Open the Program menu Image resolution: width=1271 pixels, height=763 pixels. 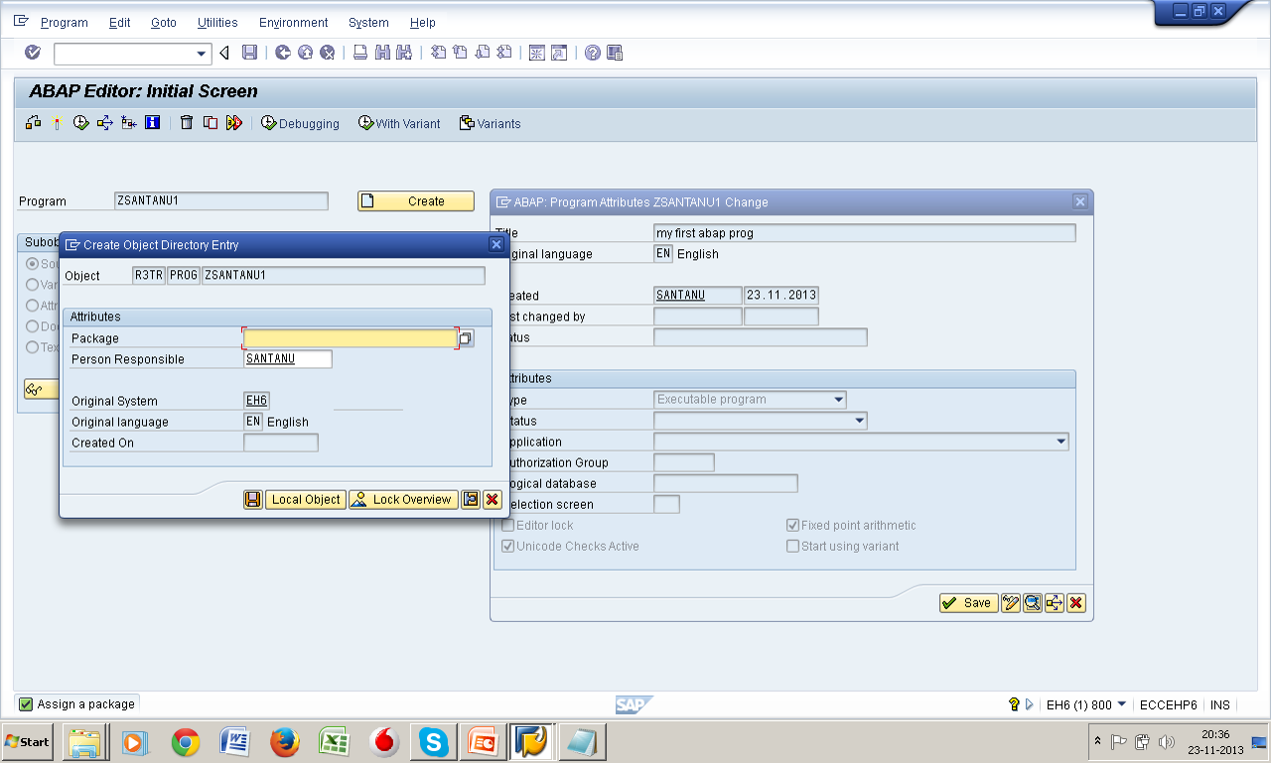pos(65,22)
